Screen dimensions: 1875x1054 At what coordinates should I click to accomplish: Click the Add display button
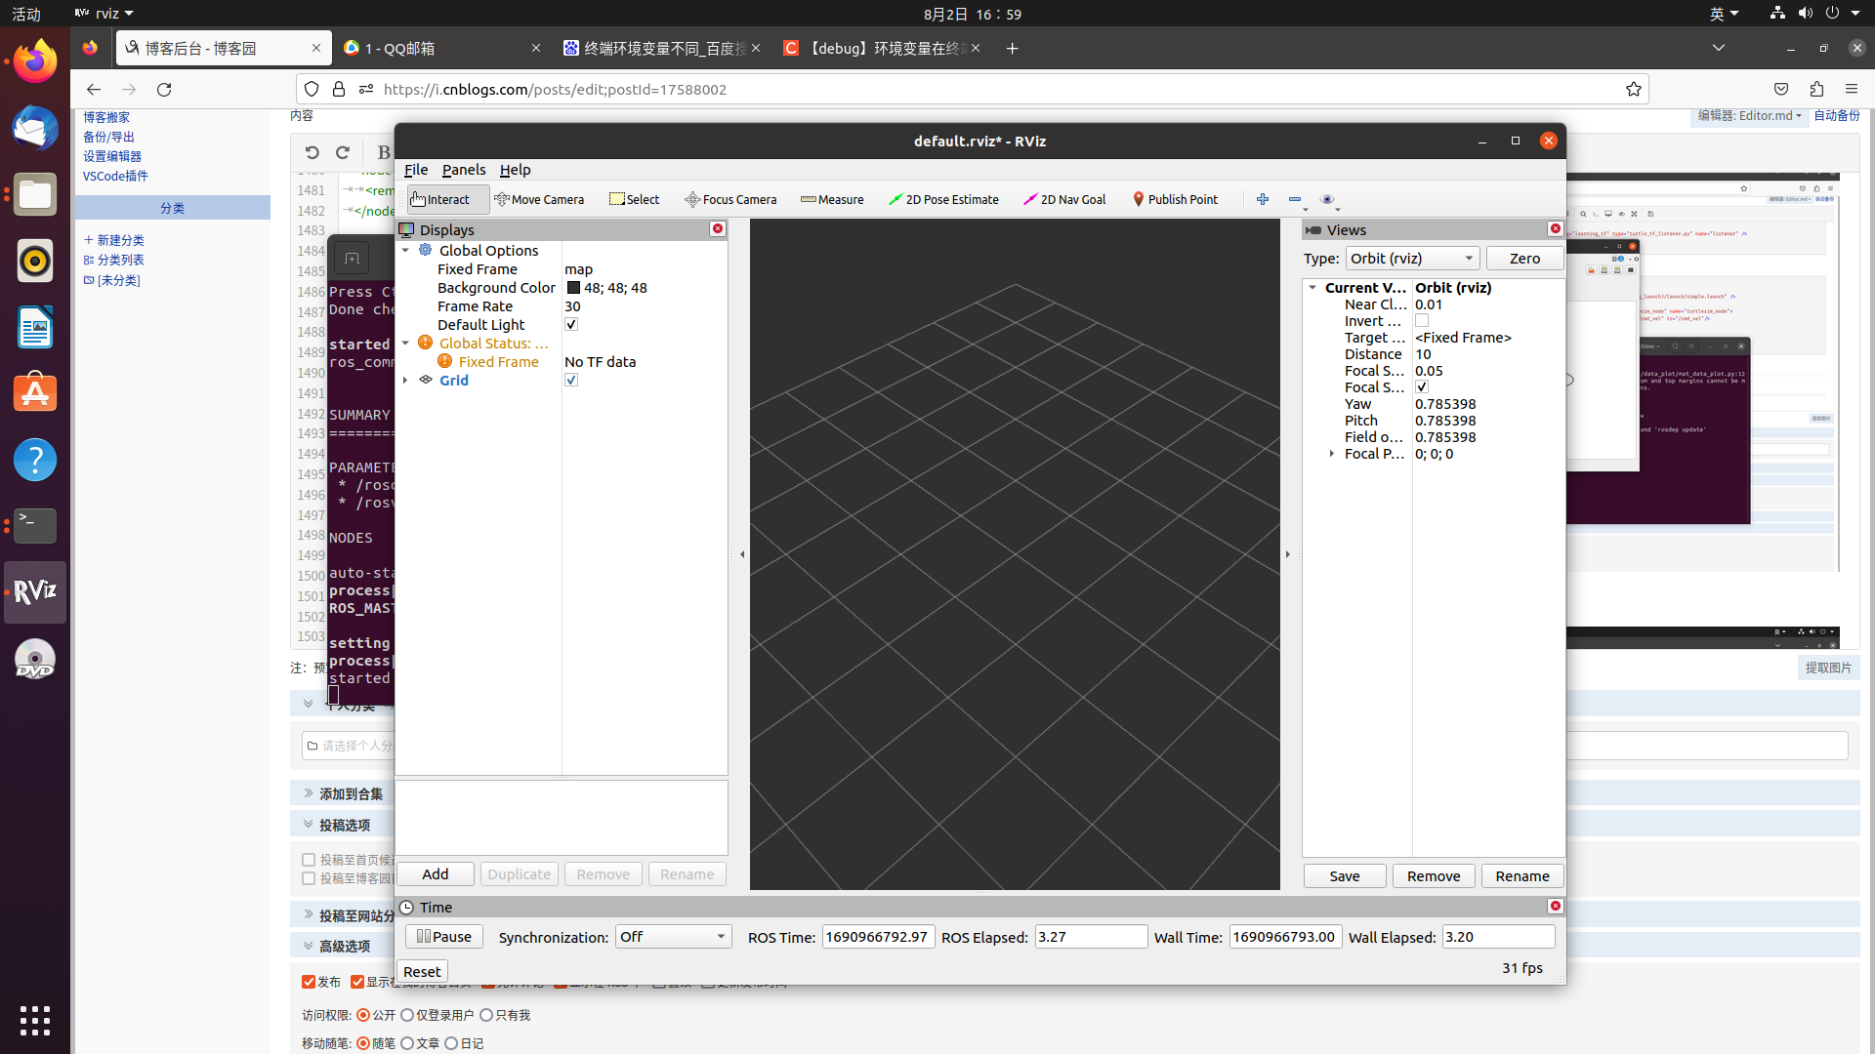click(x=436, y=874)
